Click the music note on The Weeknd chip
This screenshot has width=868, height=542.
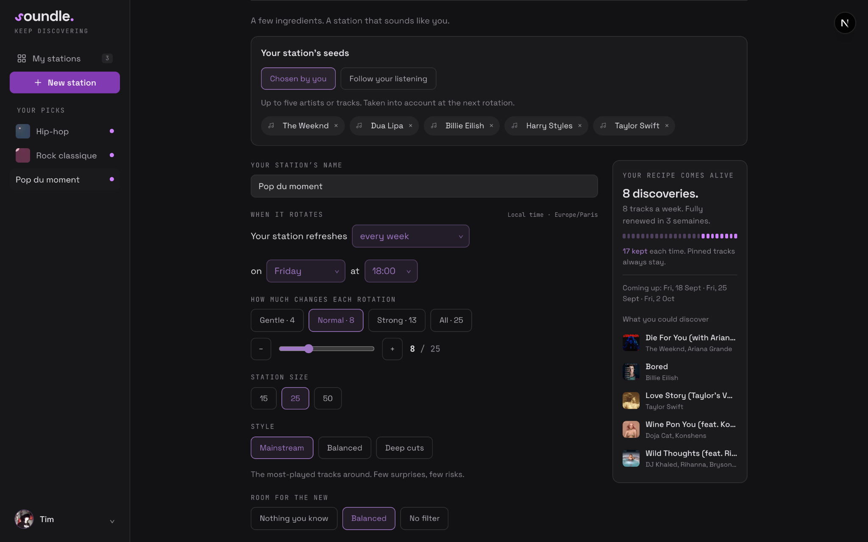click(271, 126)
